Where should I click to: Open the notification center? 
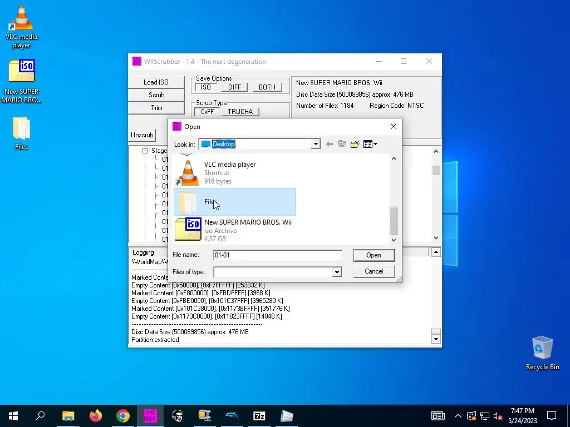(x=552, y=416)
